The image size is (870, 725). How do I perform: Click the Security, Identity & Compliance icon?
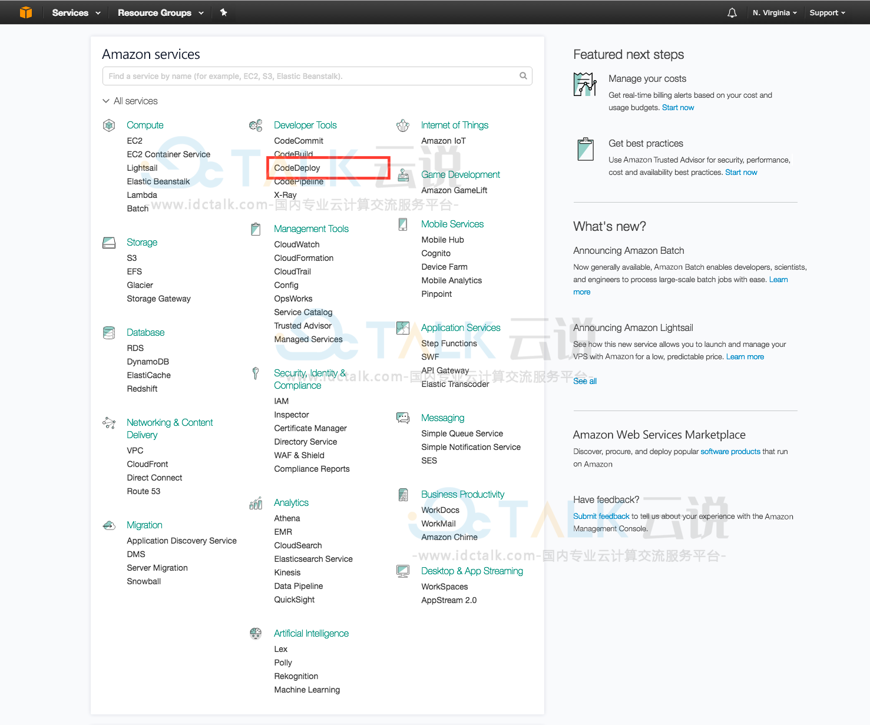(x=256, y=373)
